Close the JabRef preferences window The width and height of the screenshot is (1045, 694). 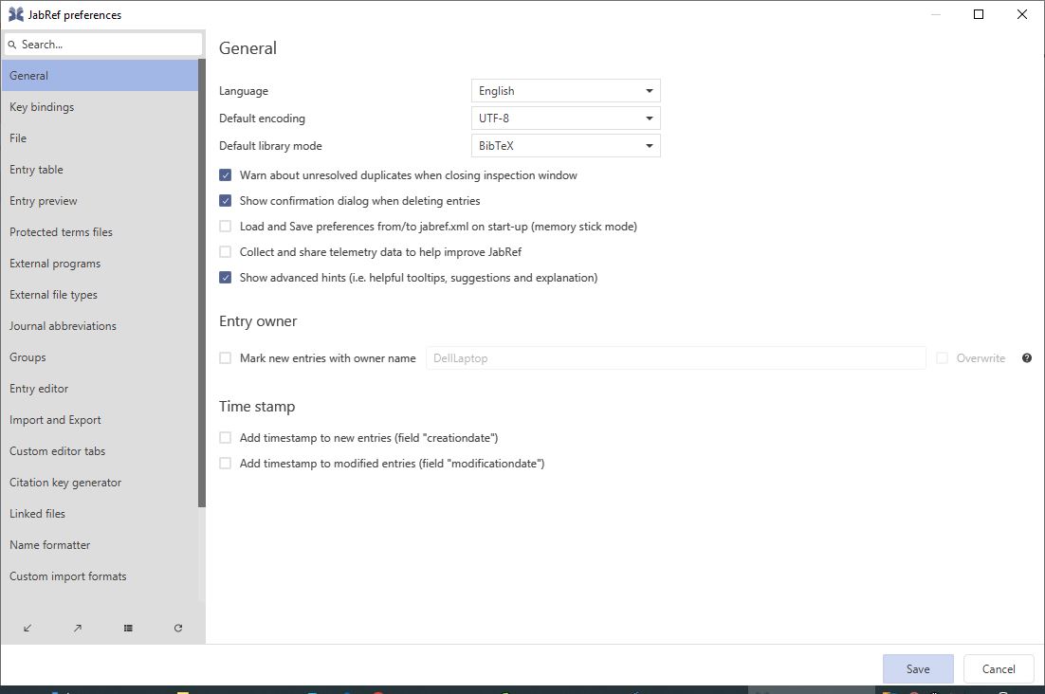point(1021,14)
